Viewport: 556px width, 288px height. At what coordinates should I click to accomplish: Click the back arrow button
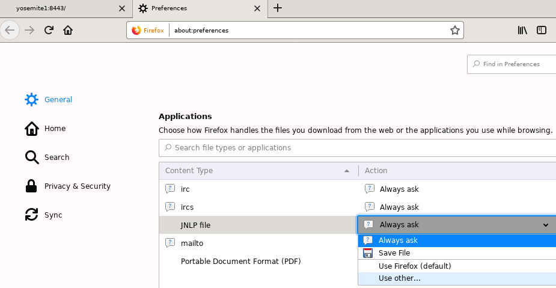pos(10,30)
